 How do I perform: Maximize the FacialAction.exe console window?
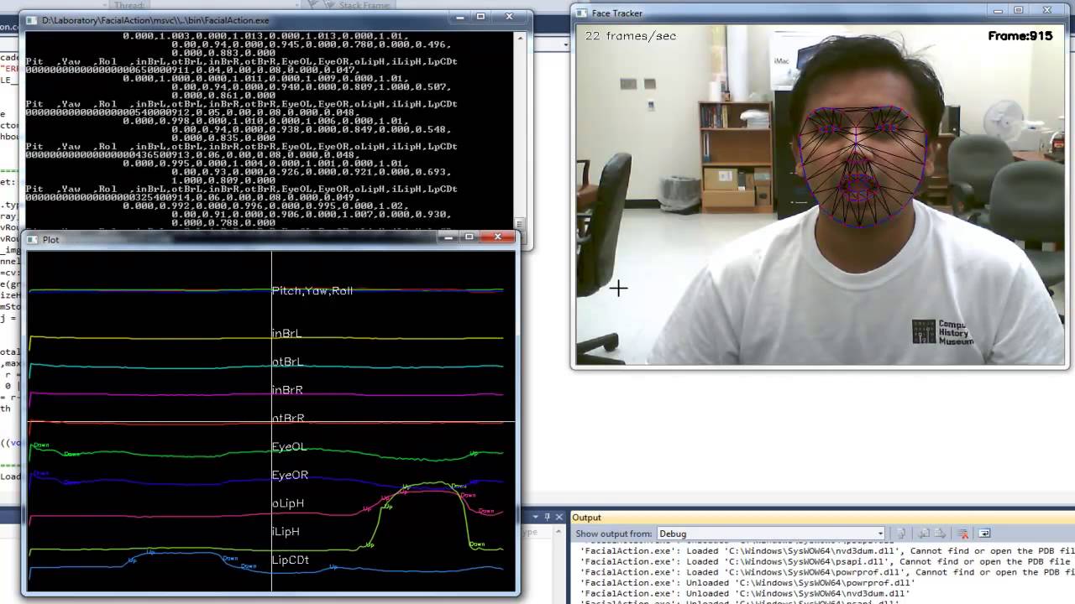481,17
